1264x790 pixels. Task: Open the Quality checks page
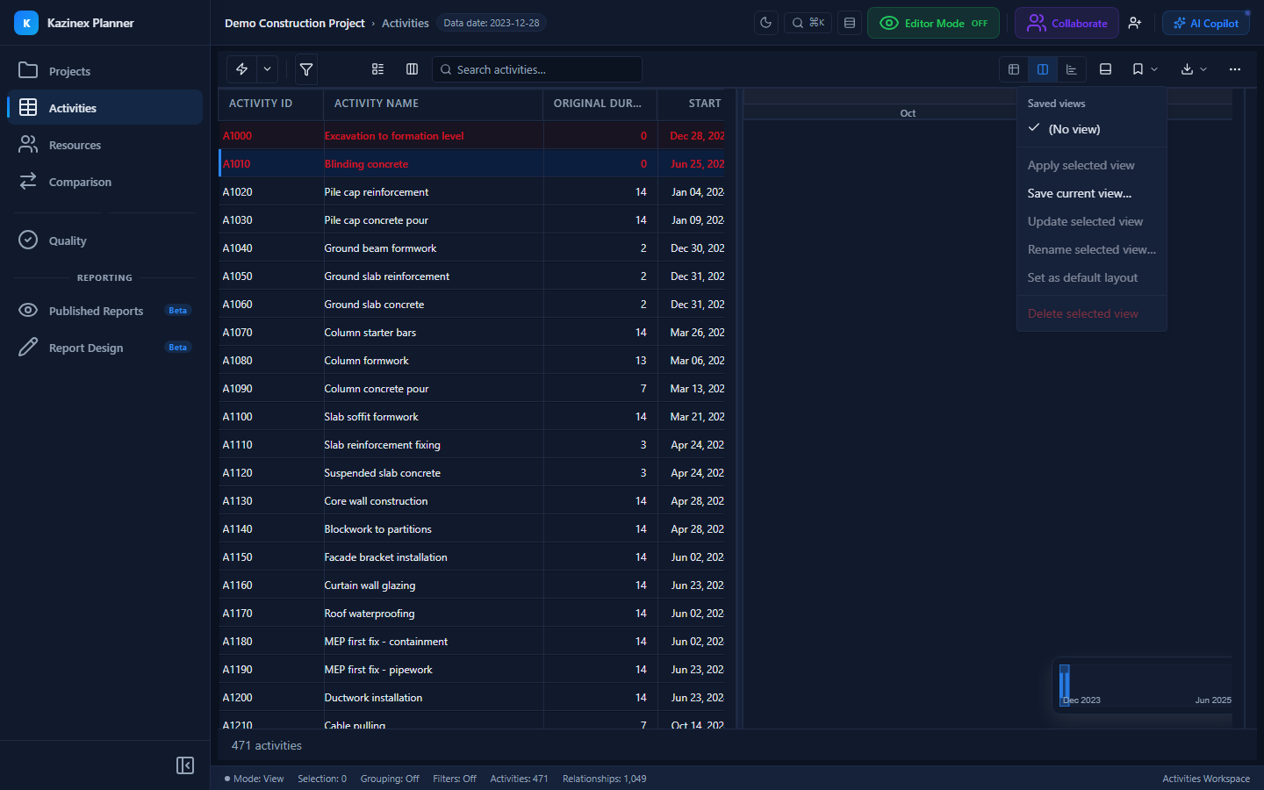(105, 241)
